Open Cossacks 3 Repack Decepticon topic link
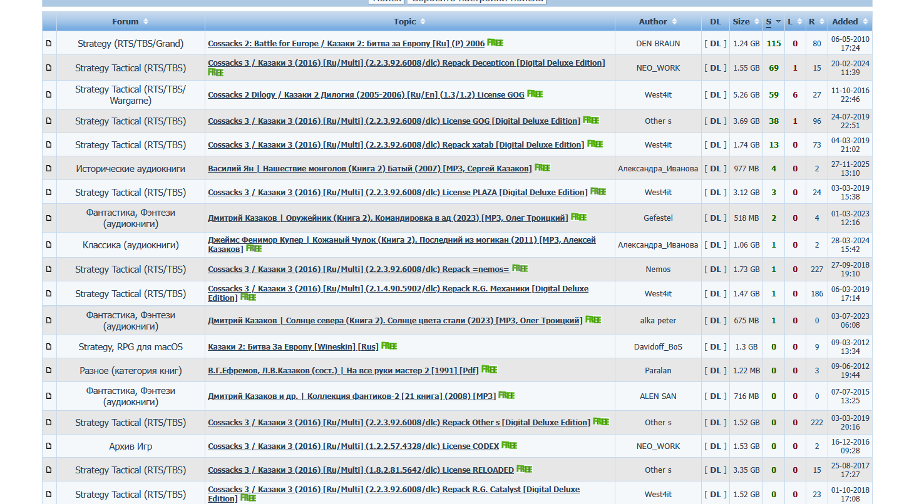 [406, 63]
